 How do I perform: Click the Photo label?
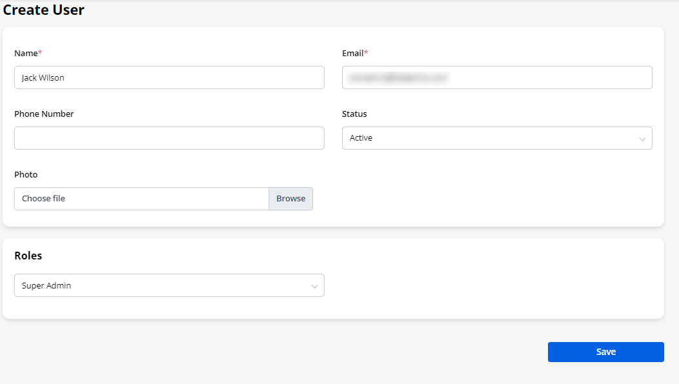click(26, 174)
